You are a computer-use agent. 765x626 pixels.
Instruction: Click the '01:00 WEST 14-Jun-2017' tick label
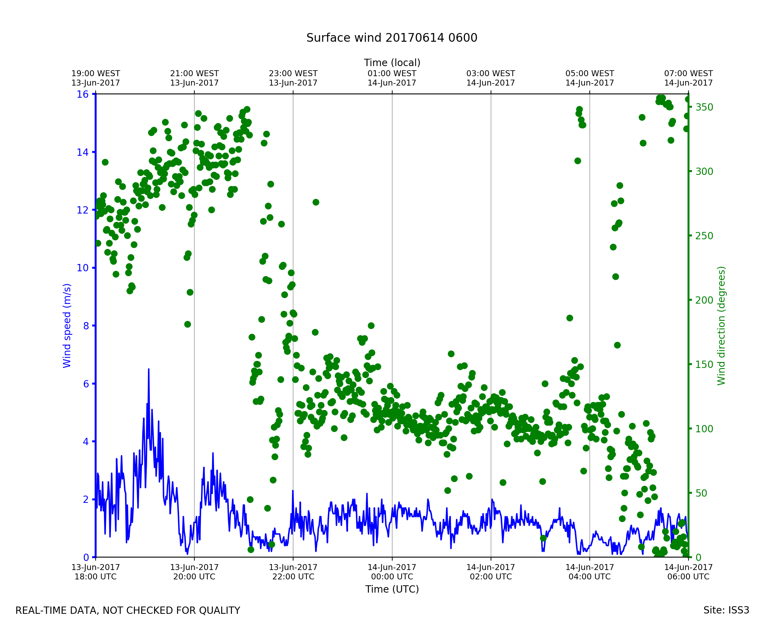click(392, 78)
